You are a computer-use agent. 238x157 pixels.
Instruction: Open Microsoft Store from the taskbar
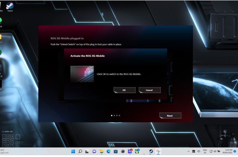pos(116,151)
